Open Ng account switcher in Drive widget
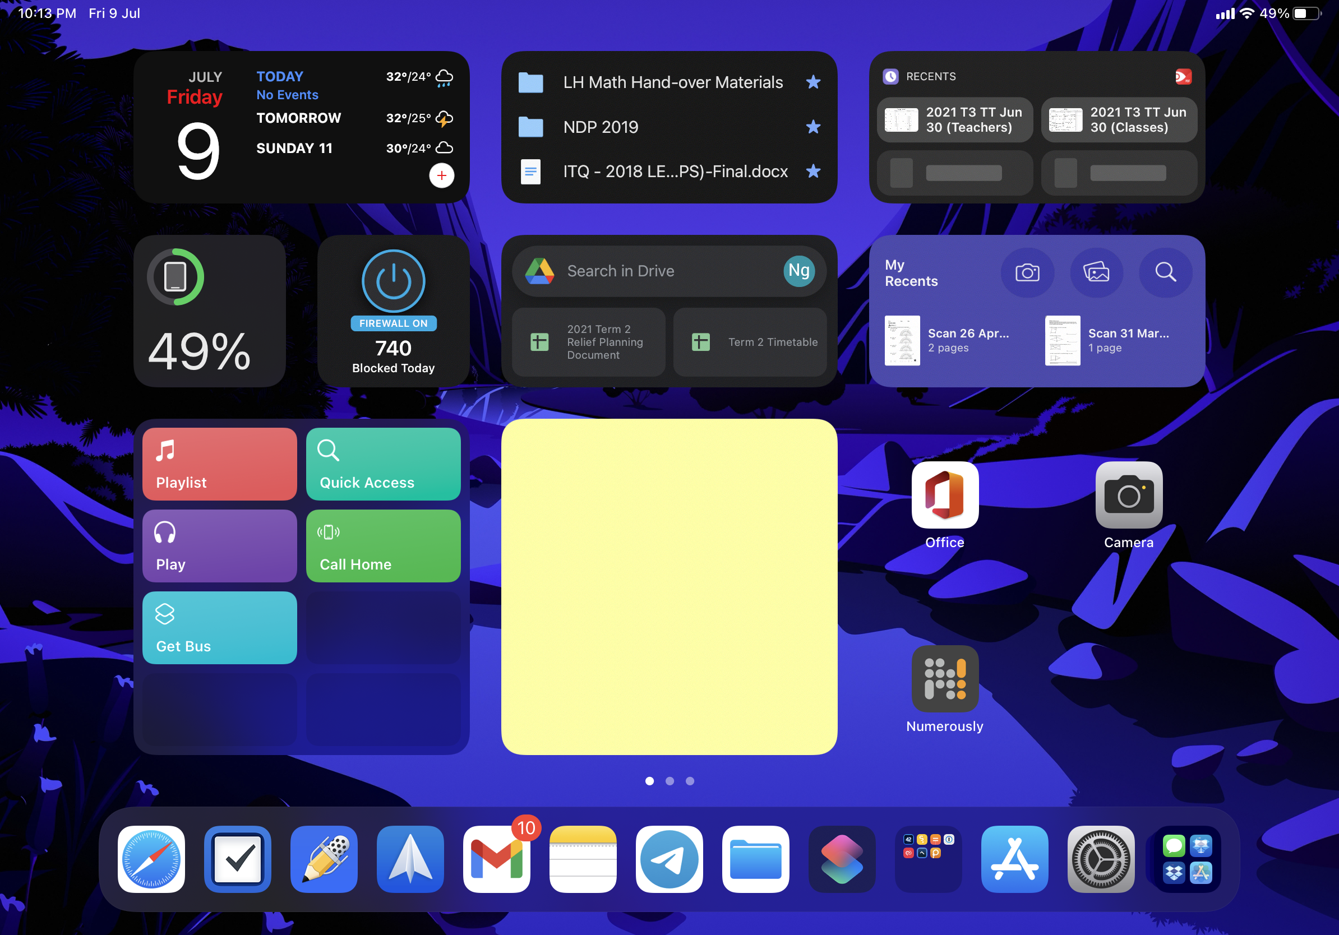 (x=798, y=271)
